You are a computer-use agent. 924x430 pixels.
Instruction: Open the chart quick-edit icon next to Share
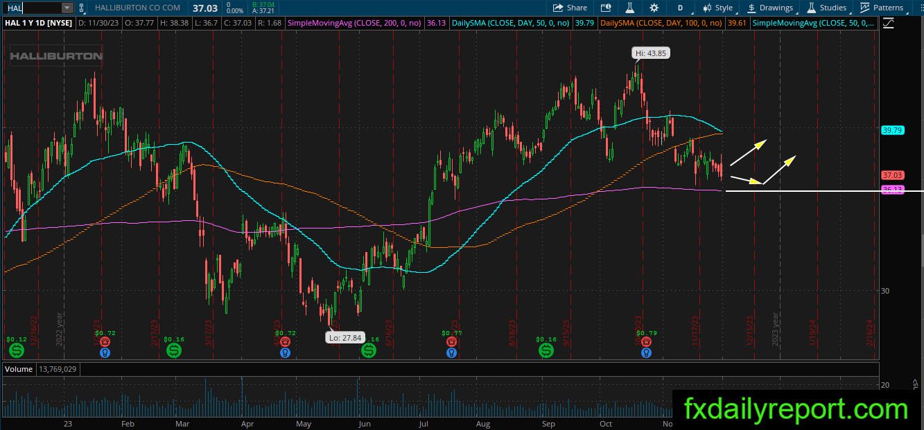[606, 8]
